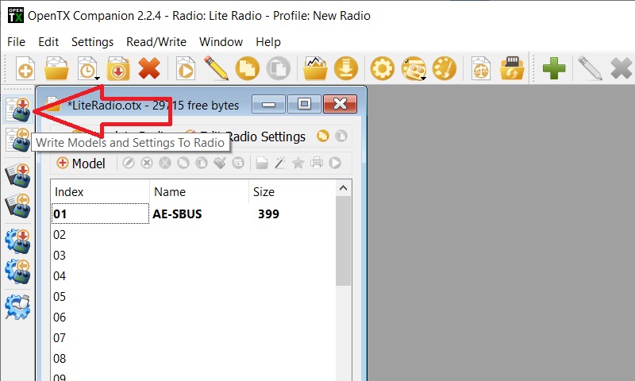Click the edit model icon in model toolbar
Image resolution: width=635 pixels, height=381 pixels.
[x=129, y=164]
